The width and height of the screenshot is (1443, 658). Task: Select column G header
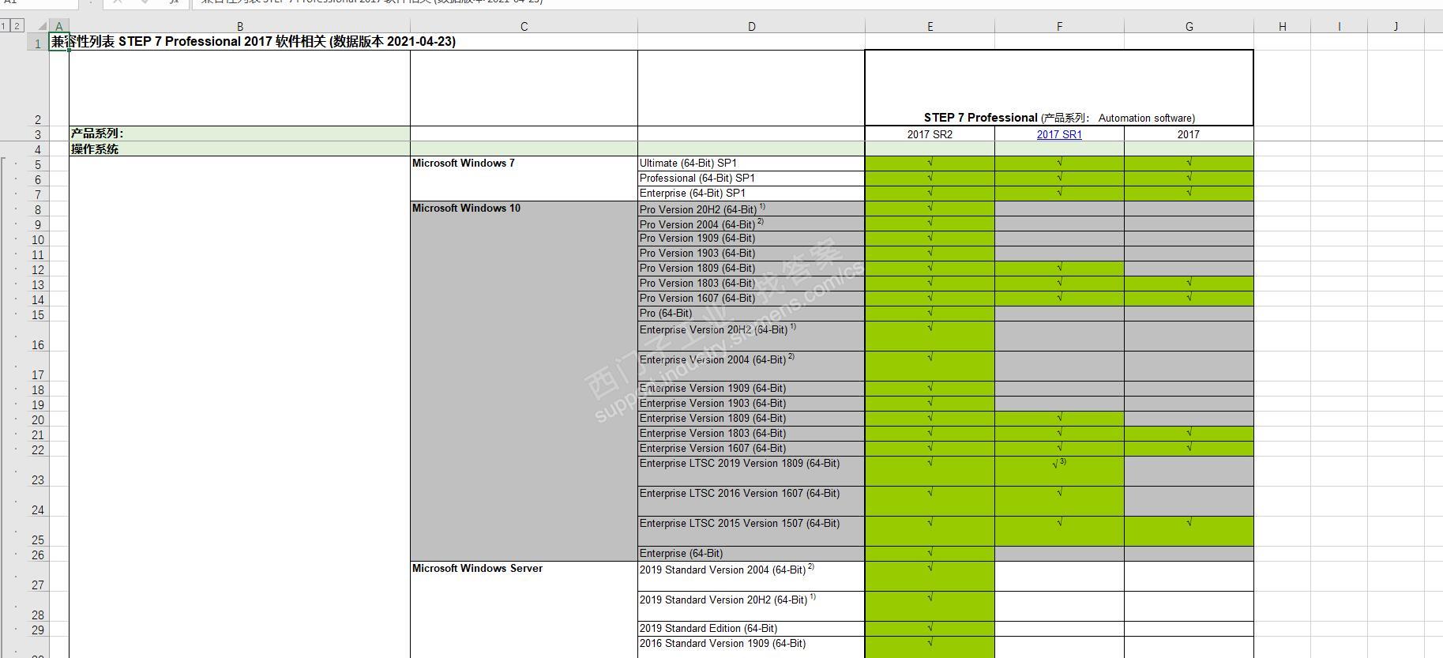pos(1189,26)
